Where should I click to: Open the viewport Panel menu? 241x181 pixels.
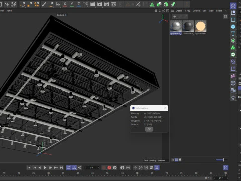click(9, 11)
